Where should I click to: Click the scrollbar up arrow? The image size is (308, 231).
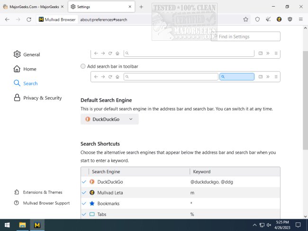(x=305, y=28)
